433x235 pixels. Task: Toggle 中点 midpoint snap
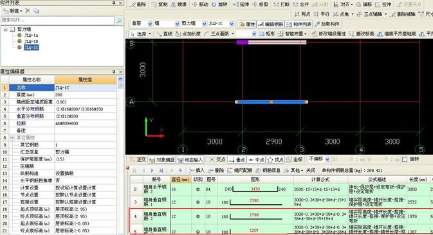(256, 159)
